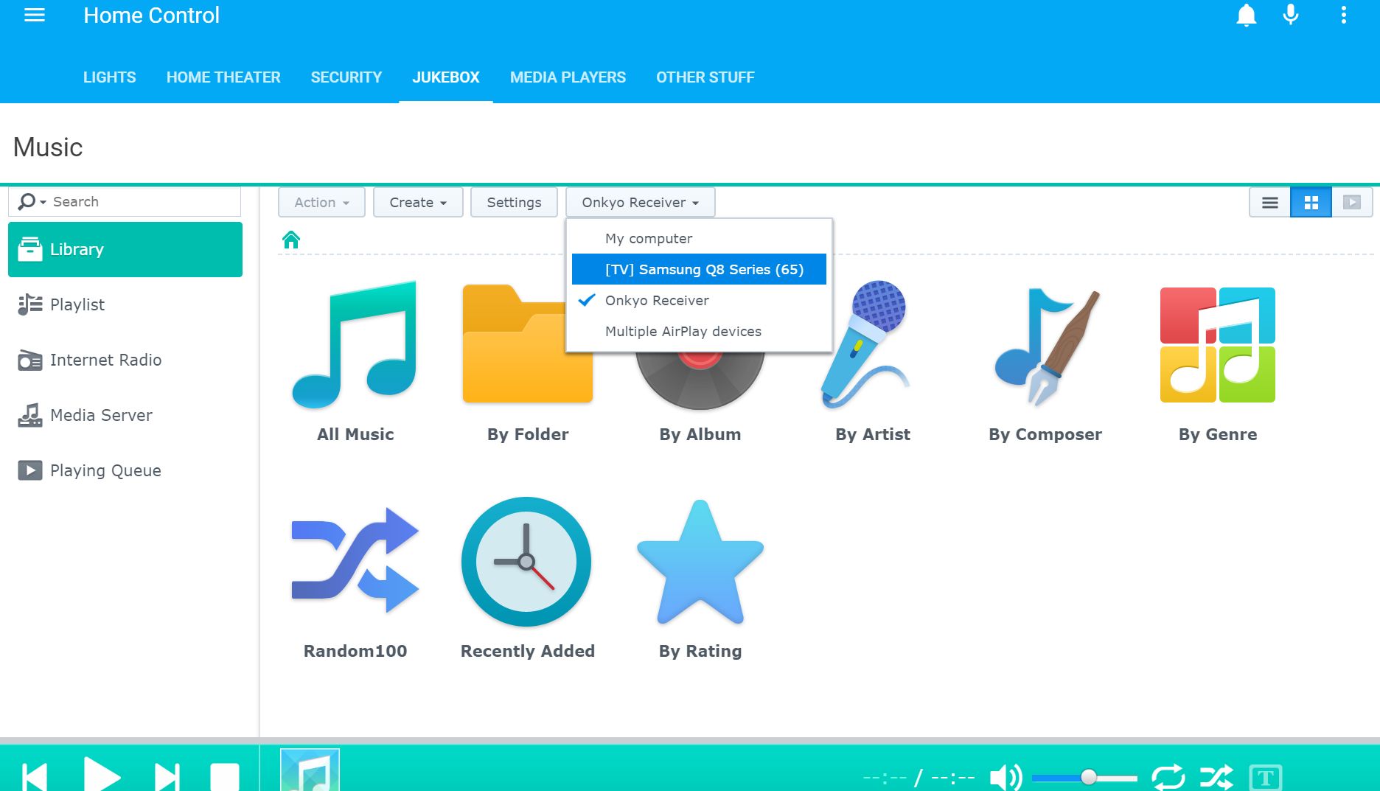The height and width of the screenshot is (791, 1380).
Task: Expand the Create dropdown
Action: click(x=418, y=203)
